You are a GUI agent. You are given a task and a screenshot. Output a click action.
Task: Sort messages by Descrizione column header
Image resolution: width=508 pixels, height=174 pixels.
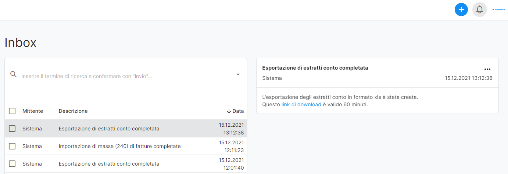[x=73, y=111]
